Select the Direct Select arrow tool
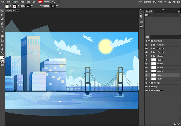The image size is (181, 126). (2, 15)
